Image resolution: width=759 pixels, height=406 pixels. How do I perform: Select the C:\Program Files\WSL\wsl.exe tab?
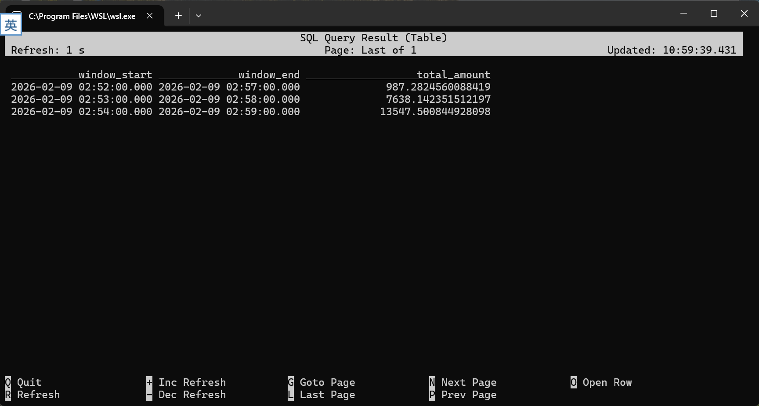(x=82, y=16)
